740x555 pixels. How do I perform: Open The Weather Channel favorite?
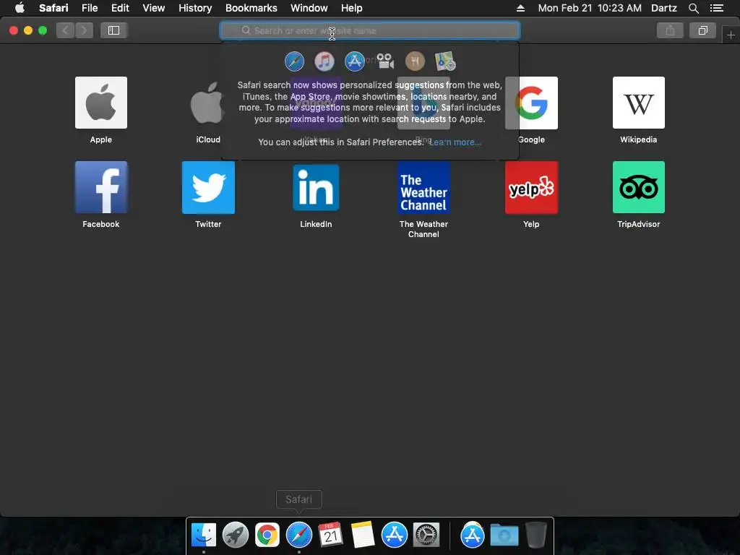pyautogui.click(x=423, y=187)
